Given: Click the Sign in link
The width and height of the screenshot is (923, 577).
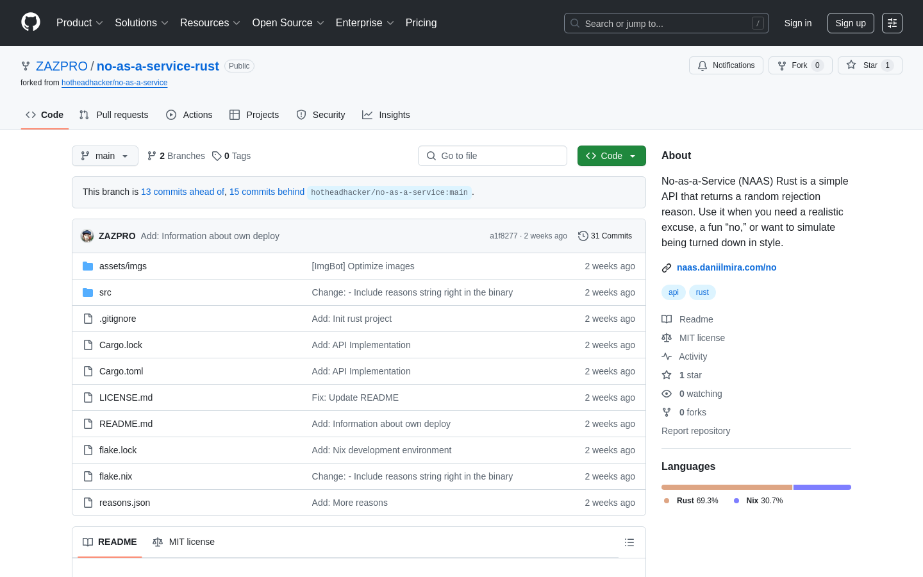Looking at the screenshot, I should (x=798, y=23).
